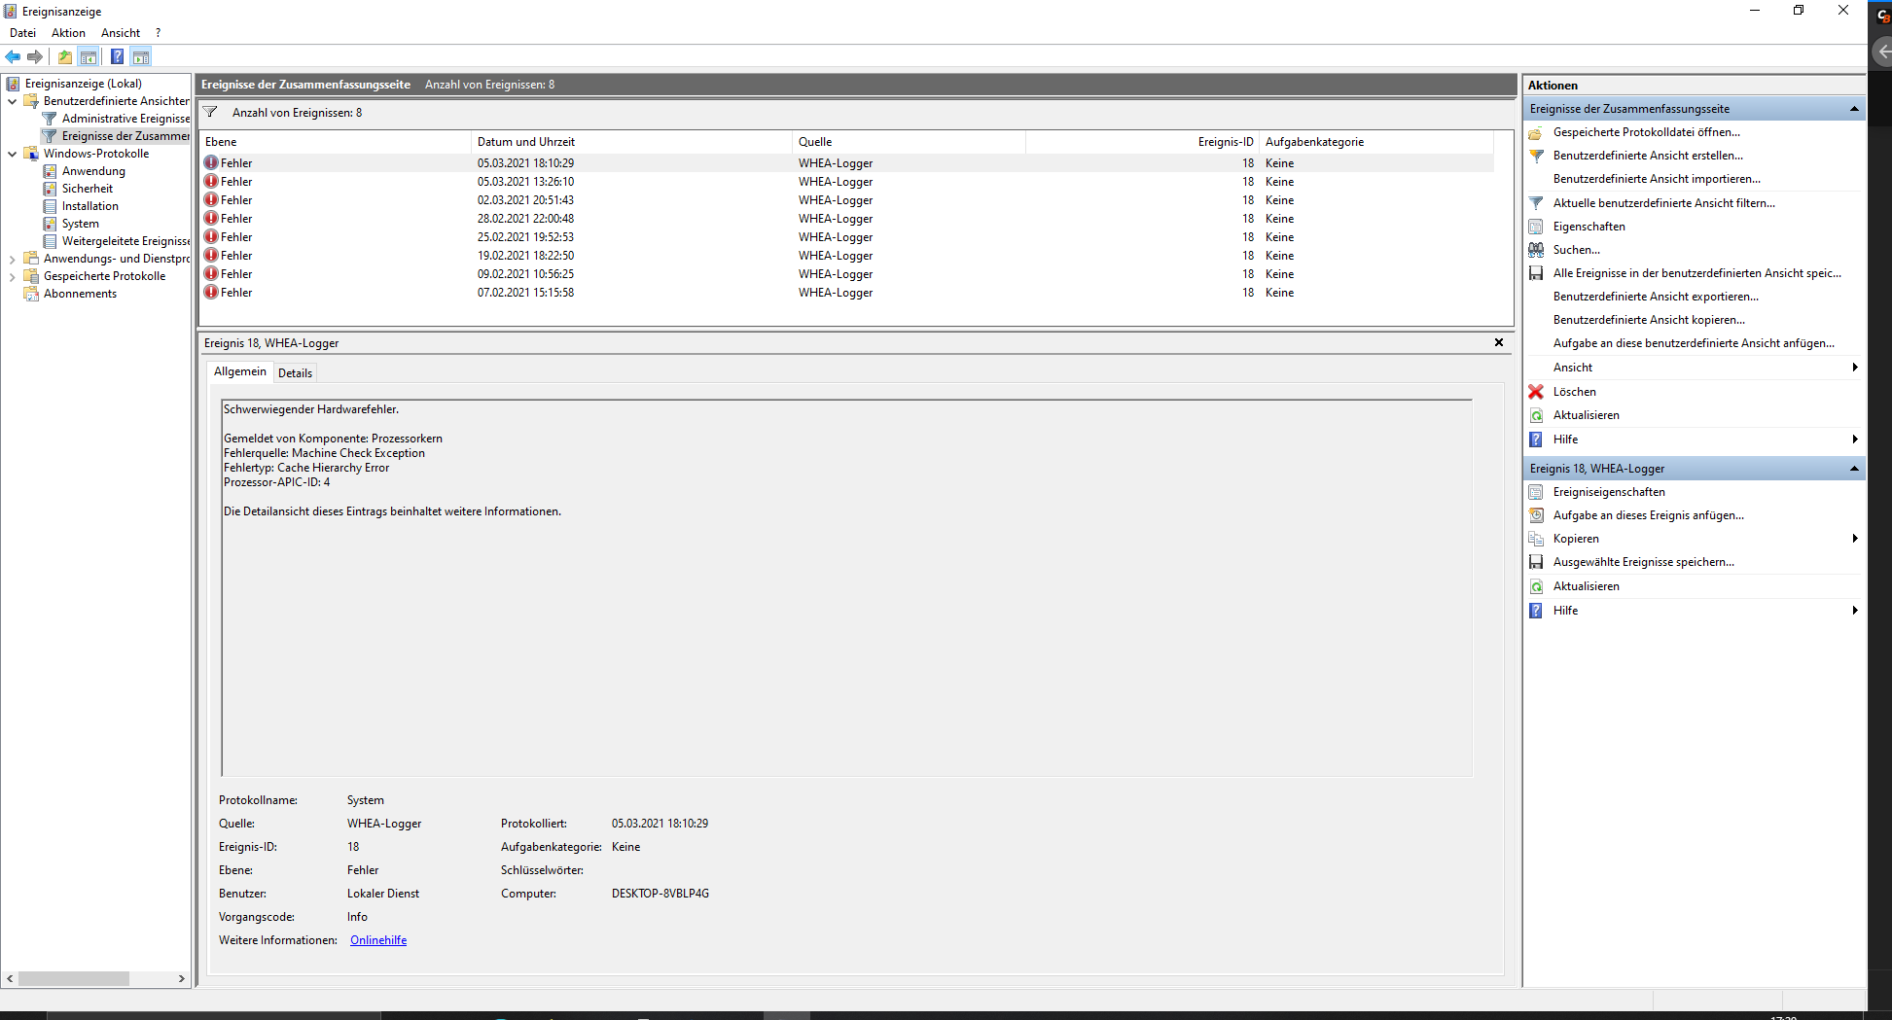Click the Eigenschaften icon in Aktionen
The height and width of the screenshot is (1020, 1892).
[x=1536, y=227]
